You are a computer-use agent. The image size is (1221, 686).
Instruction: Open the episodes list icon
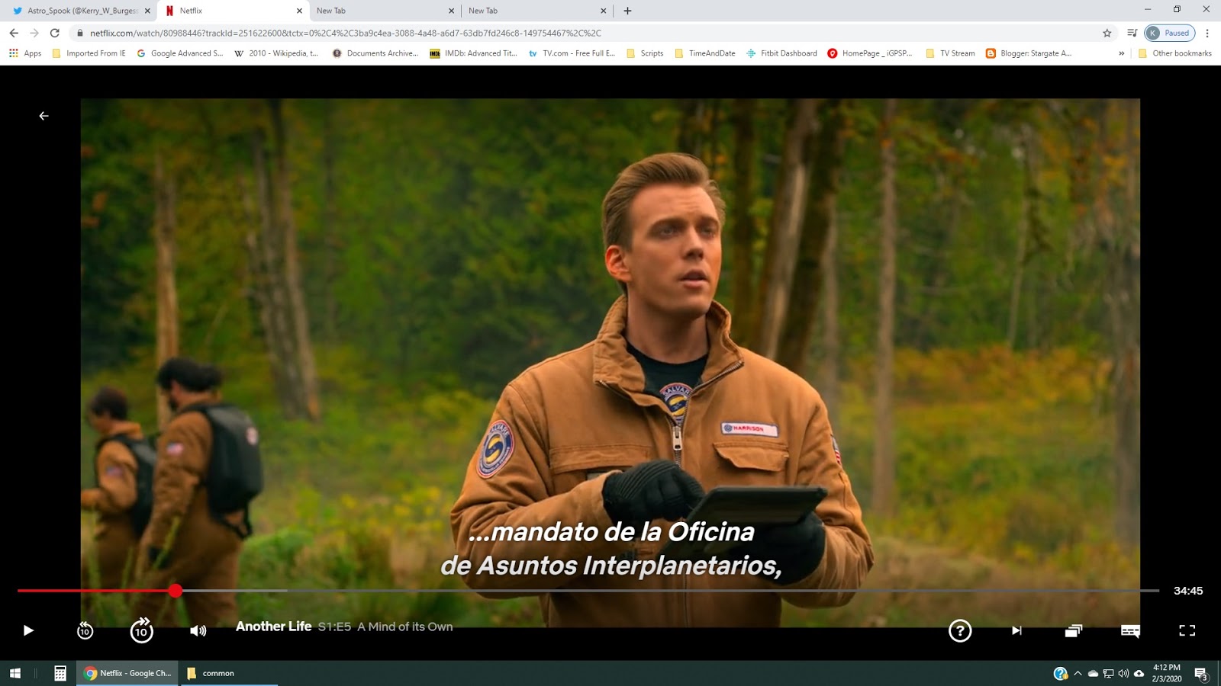(x=1074, y=630)
